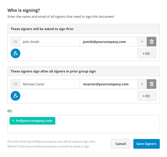Edit jsmith@yourcompany.com email field
The height and width of the screenshot is (157, 167).
[109, 42]
